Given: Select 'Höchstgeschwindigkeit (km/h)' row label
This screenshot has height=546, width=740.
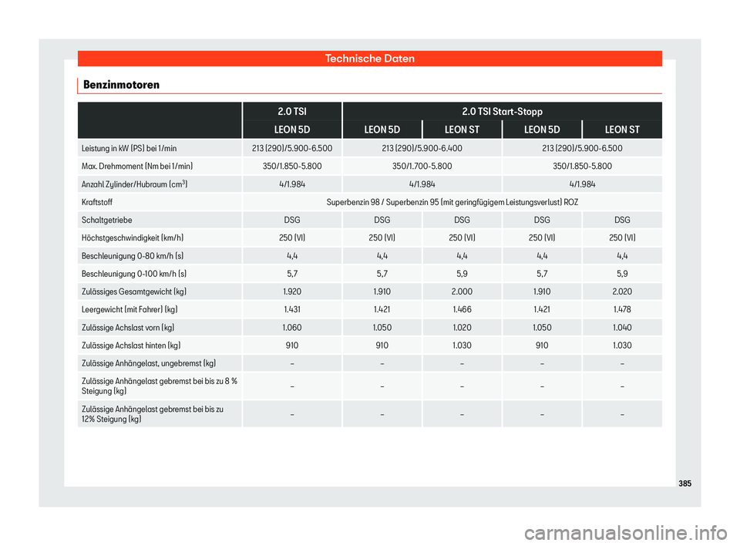Looking at the screenshot, I should point(133,238).
